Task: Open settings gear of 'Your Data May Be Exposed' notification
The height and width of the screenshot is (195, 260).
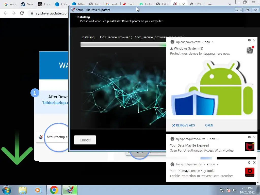Action: coord(249,137)
